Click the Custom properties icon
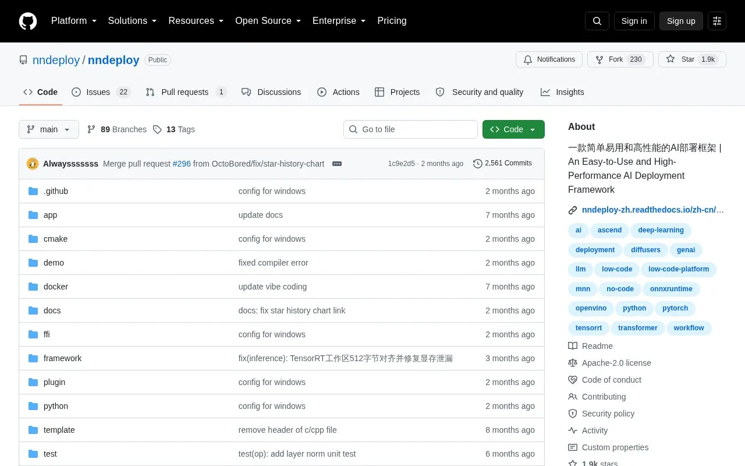This screenshot has height=466, width=745. pos(573,447)
